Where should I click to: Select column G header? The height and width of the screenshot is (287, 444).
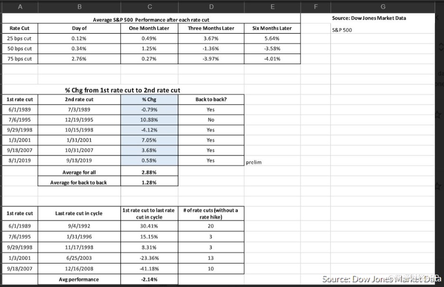click(383, 7)
